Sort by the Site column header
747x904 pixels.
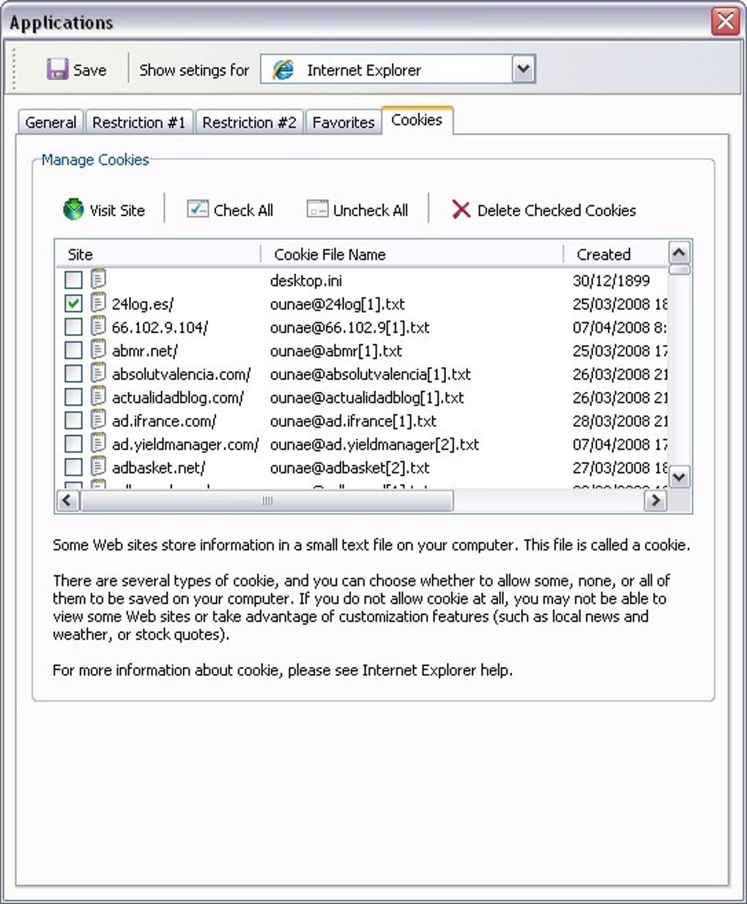coord(158,254)
